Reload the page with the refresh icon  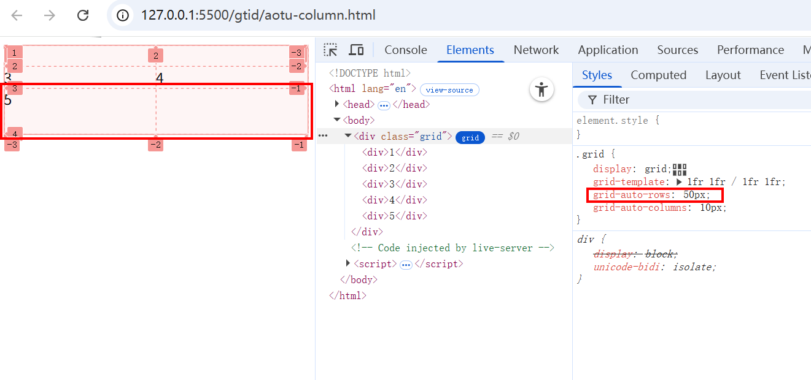pyautogui.click(x=83, y=15)
